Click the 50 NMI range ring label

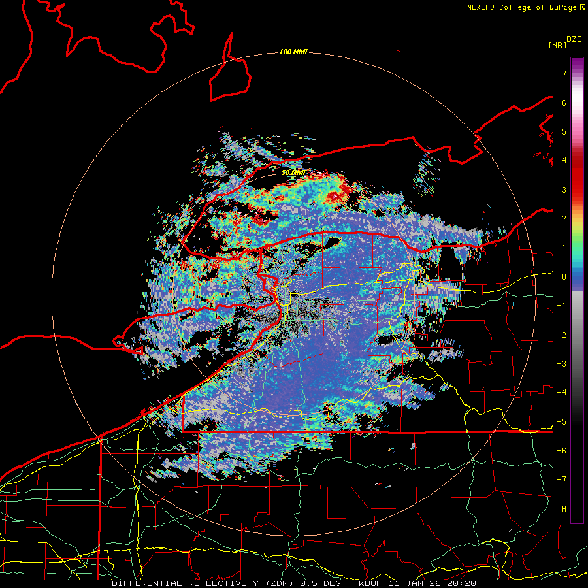tap(293, 173)
